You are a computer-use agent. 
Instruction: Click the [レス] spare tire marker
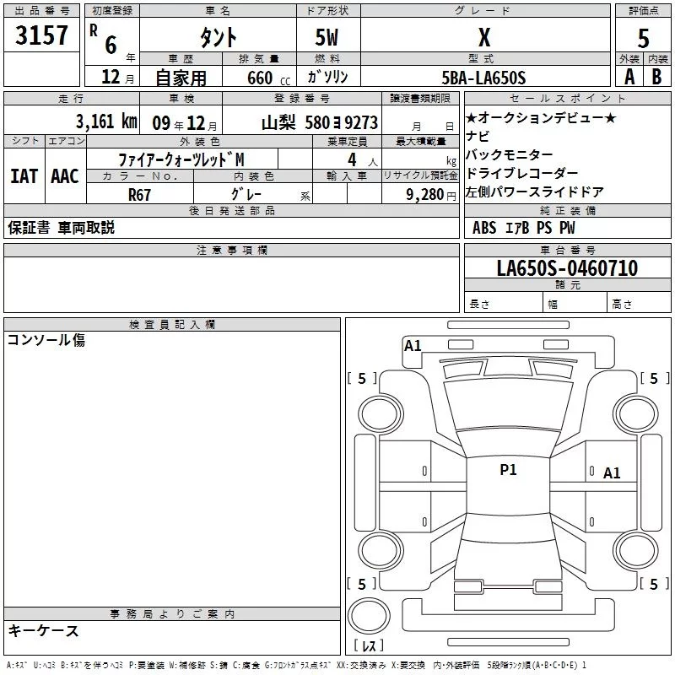click(368, 645)
